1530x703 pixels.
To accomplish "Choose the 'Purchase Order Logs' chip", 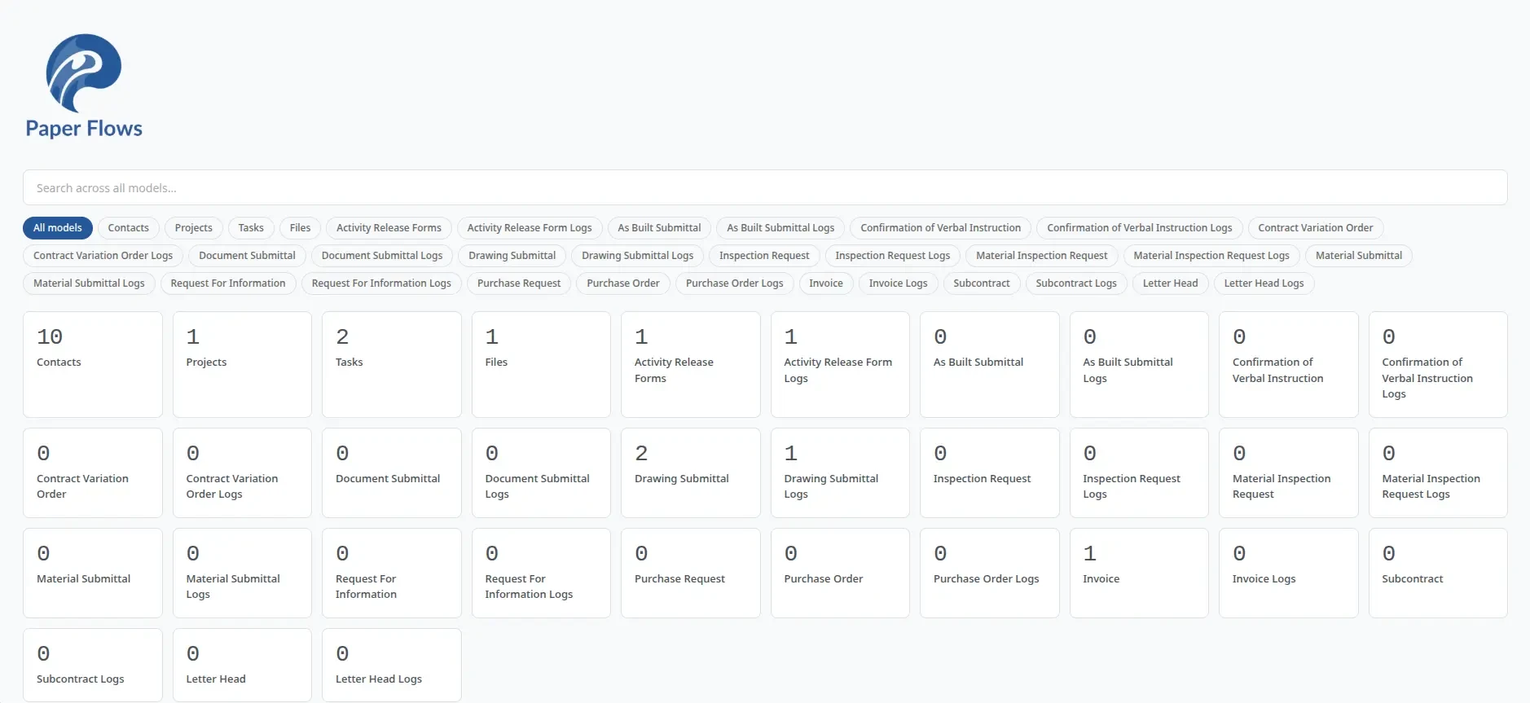I will coord(734,283).
